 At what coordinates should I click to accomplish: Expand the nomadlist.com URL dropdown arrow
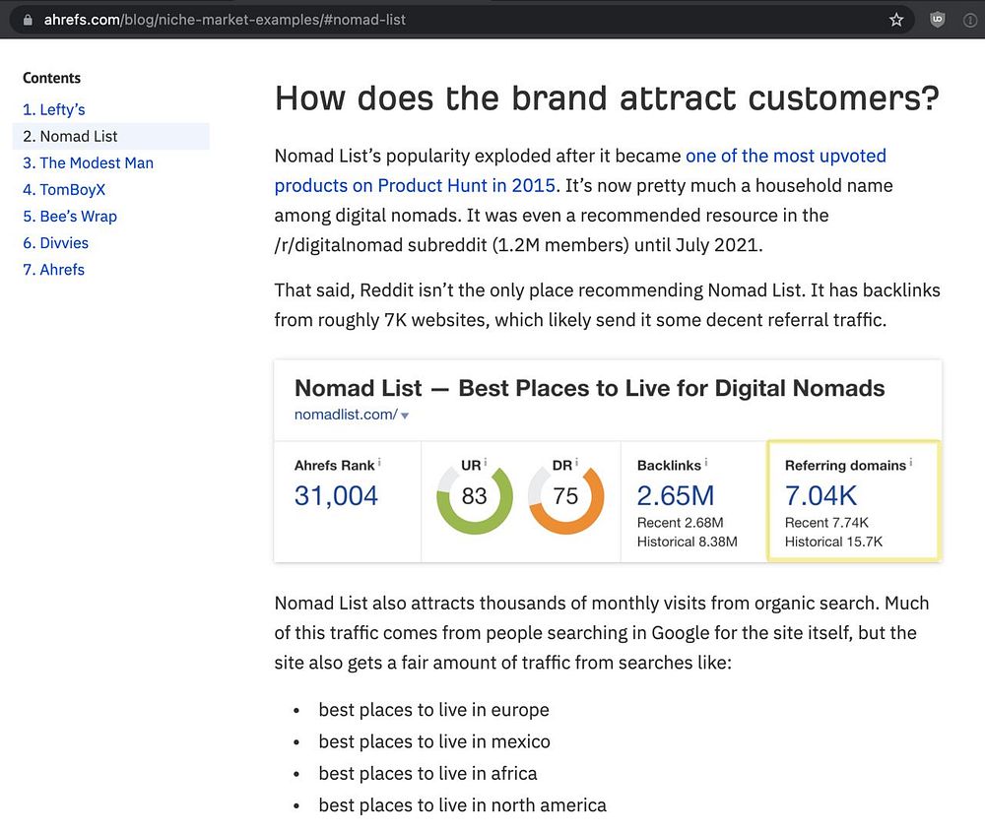pos(405,416)
